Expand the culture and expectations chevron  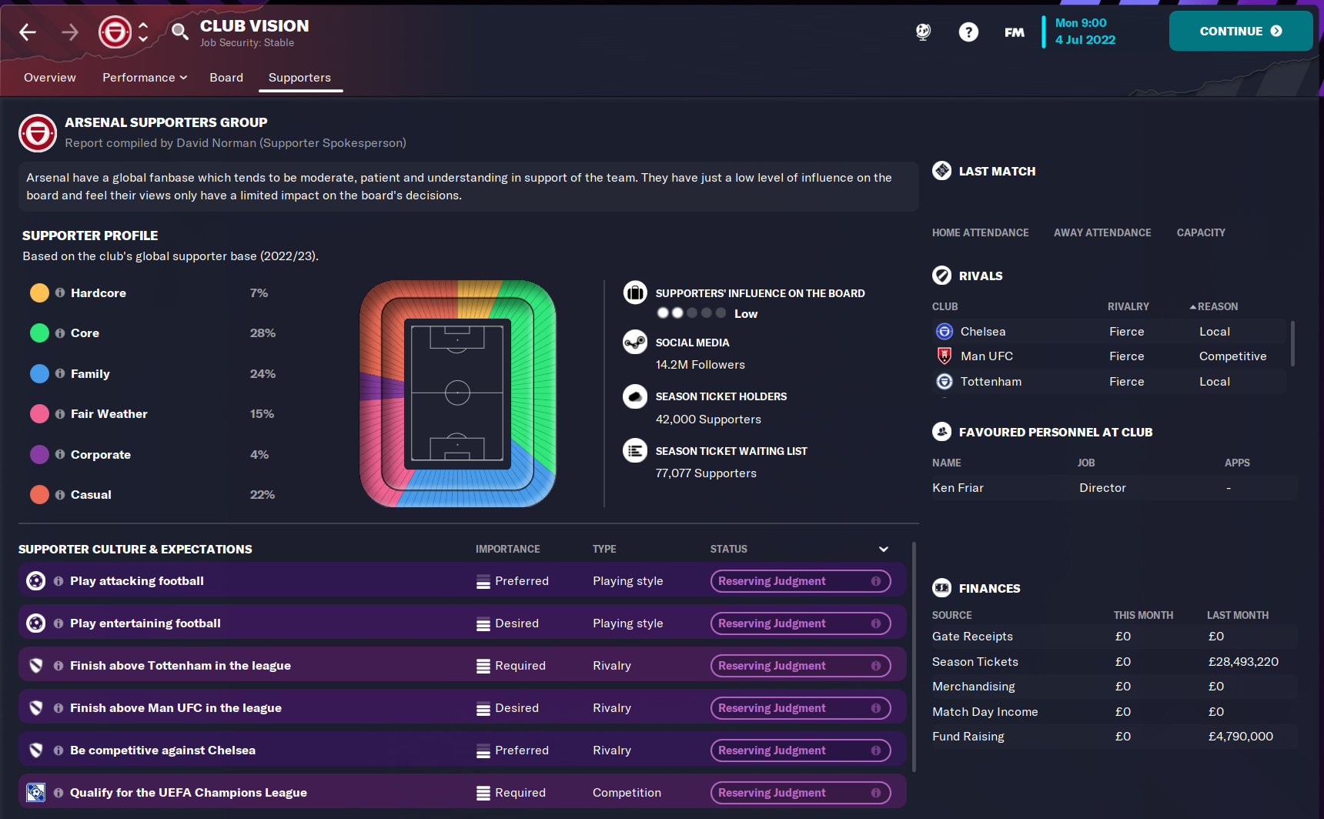[x=884, y=549]
